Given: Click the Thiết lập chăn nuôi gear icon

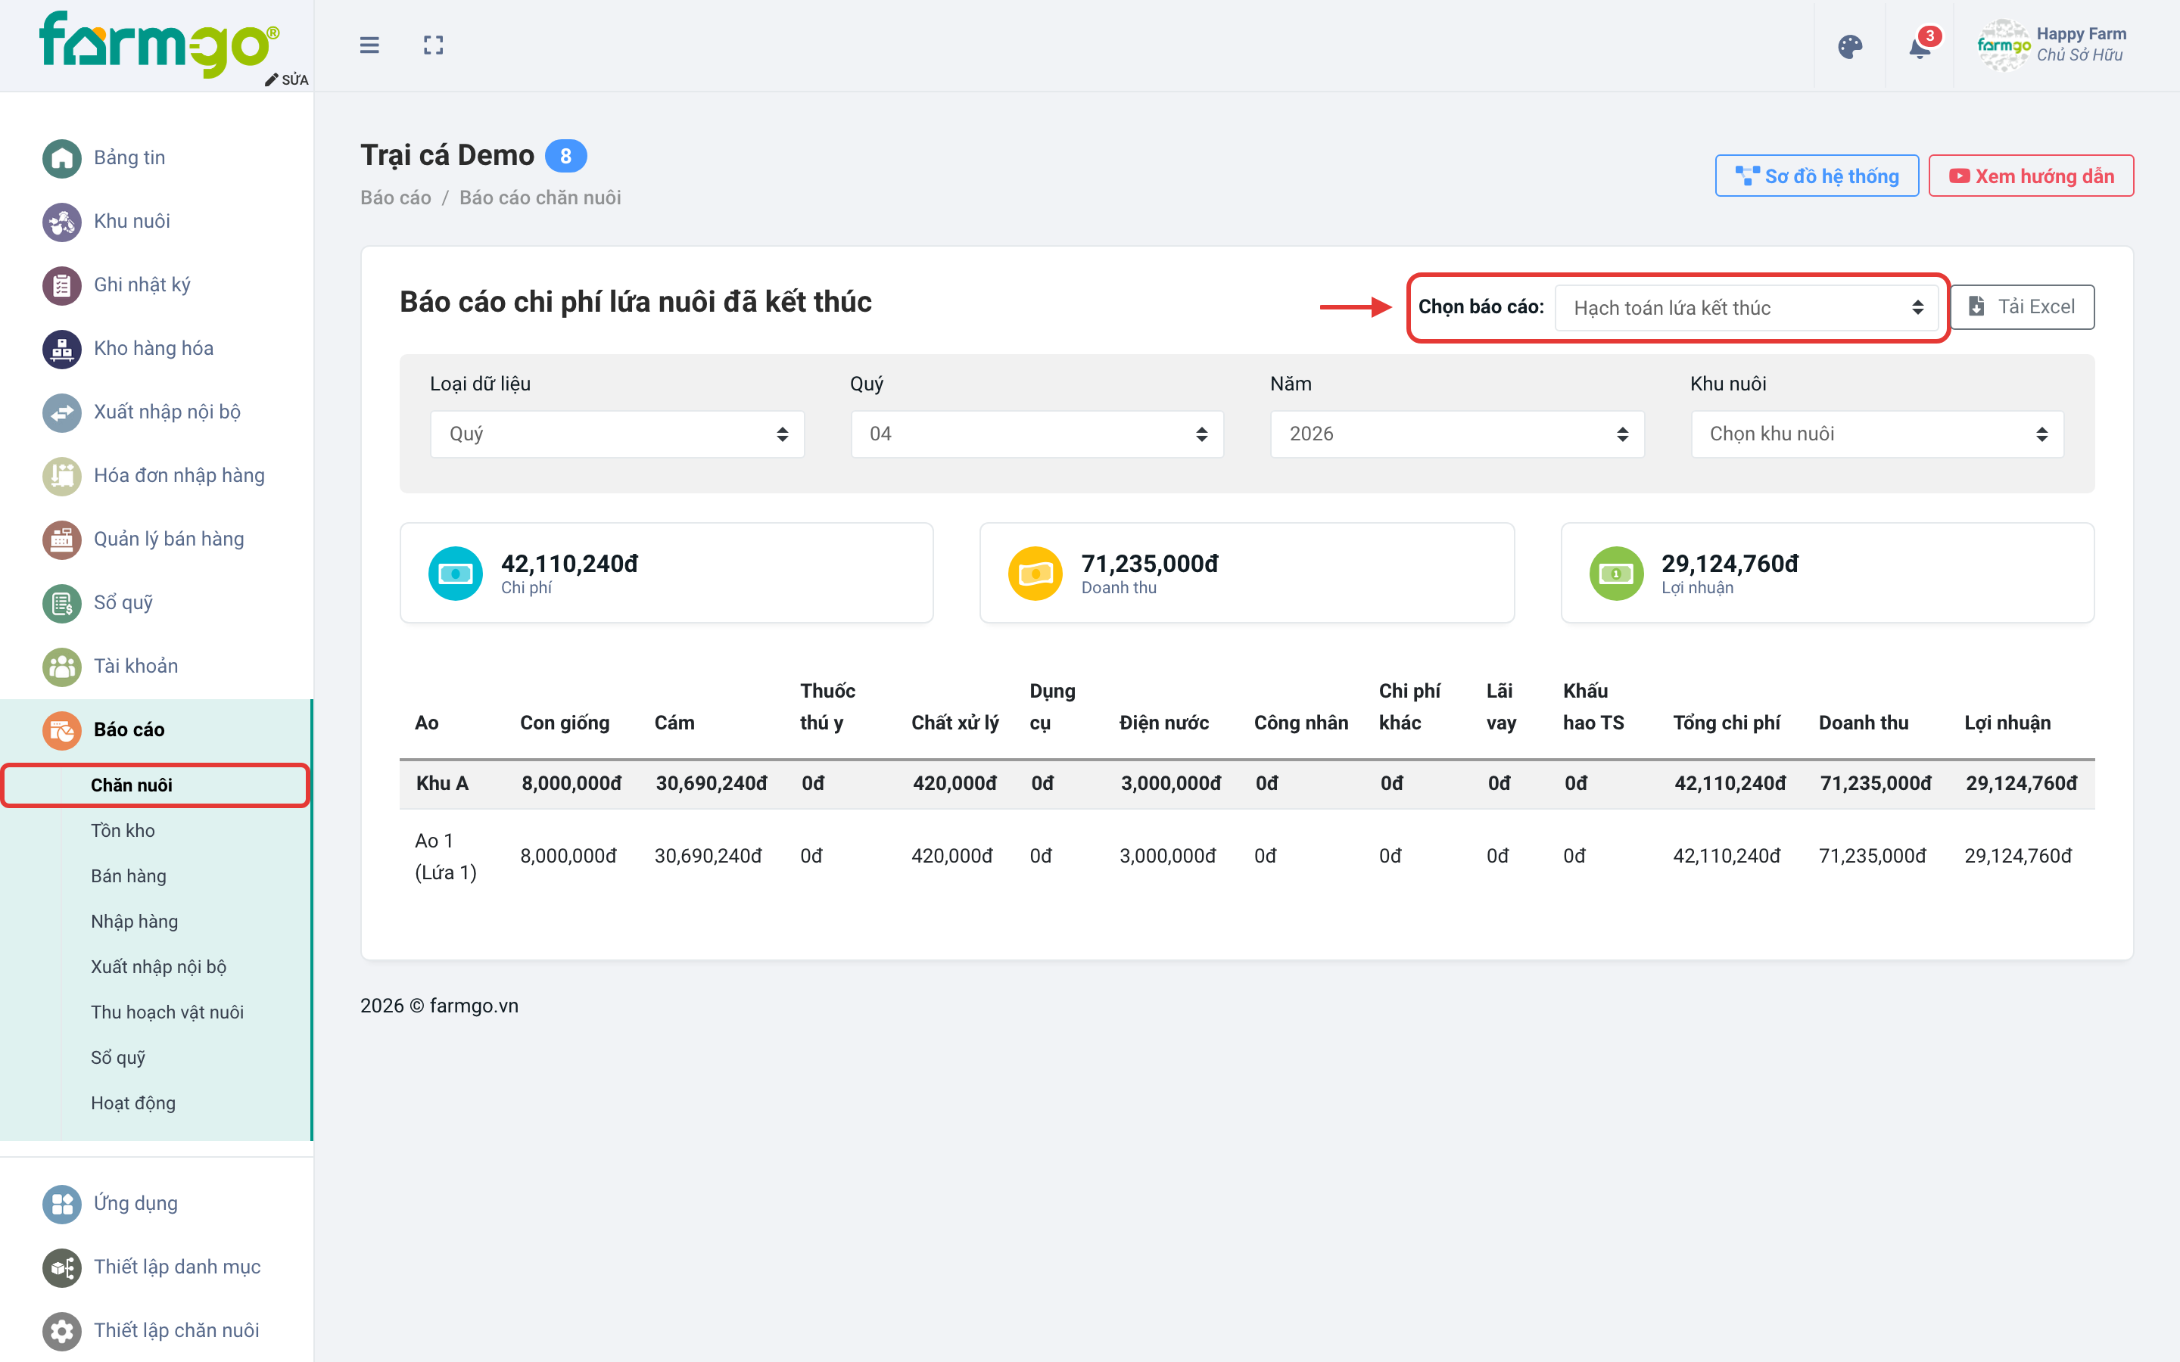Looking at the screenshot, I should click(x=62, y=1330).
